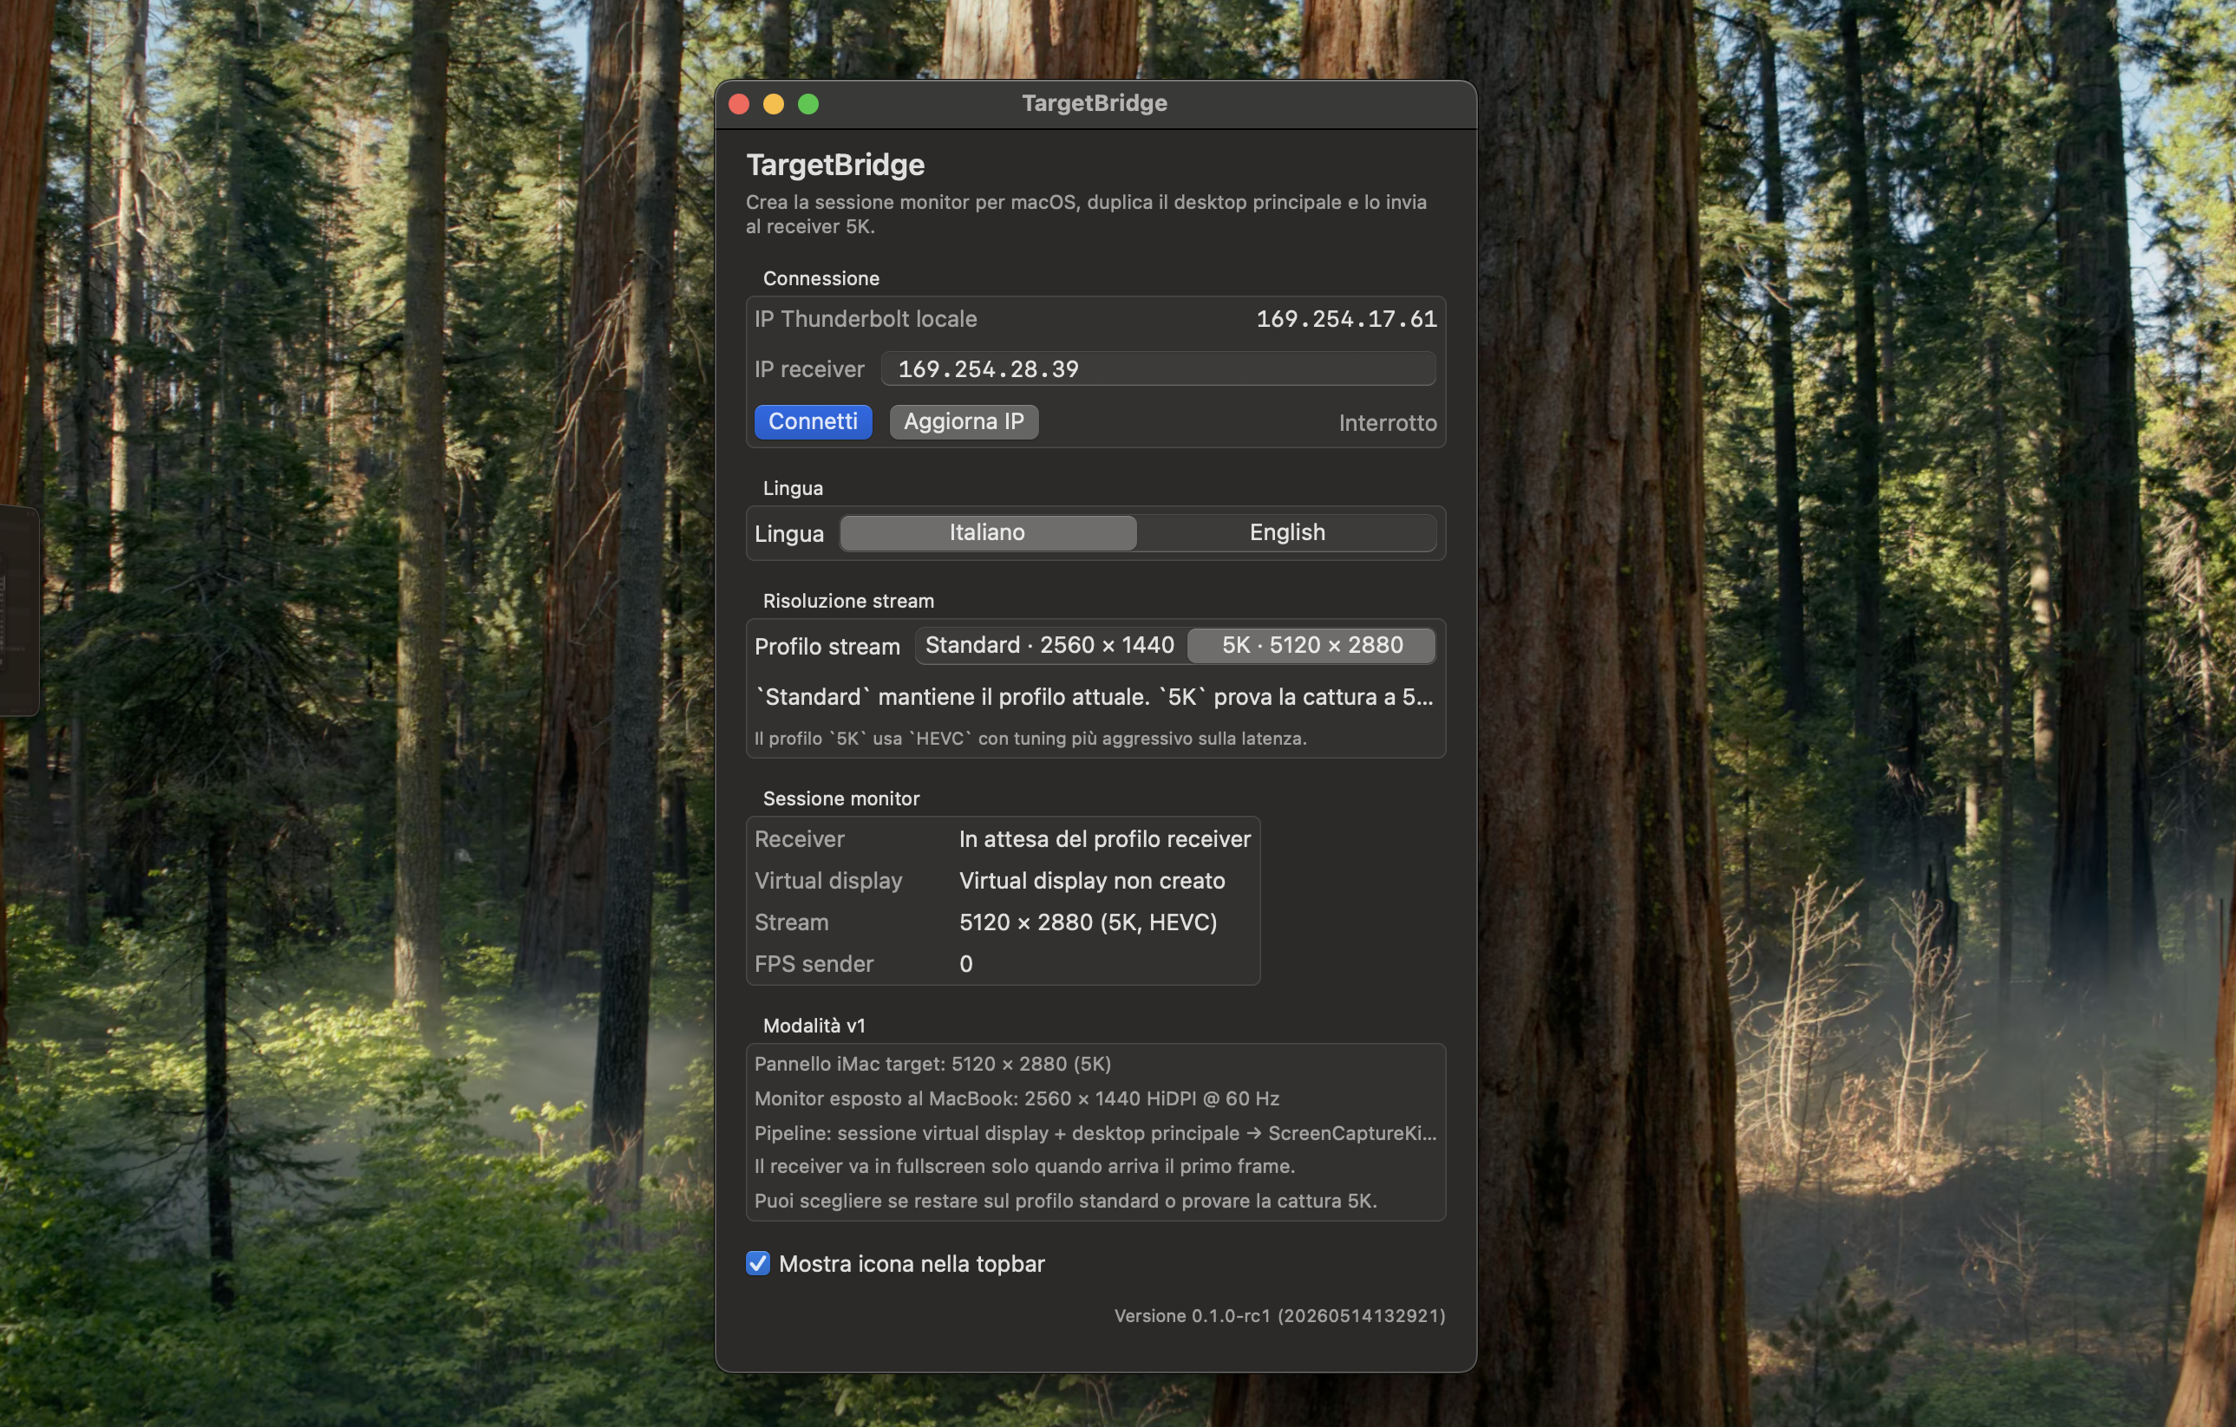Screen dimensions: 2236x1427
Task: Click the 'Il profilo 5K usa HEVC' note
Action: 1030,739
